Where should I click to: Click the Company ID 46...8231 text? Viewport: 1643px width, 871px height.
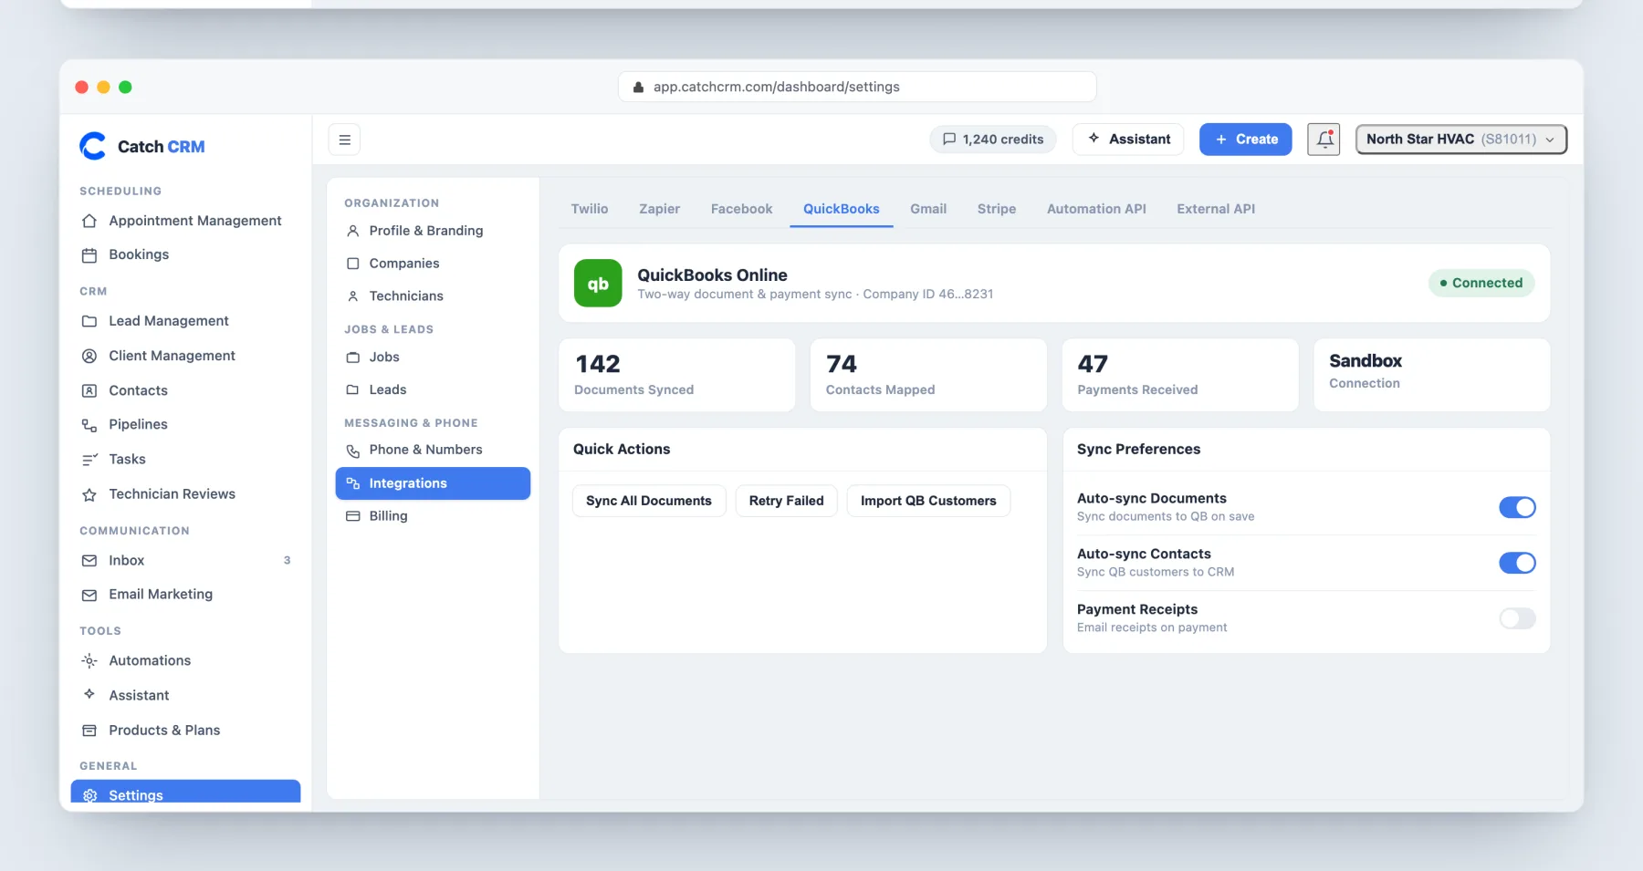928,295
